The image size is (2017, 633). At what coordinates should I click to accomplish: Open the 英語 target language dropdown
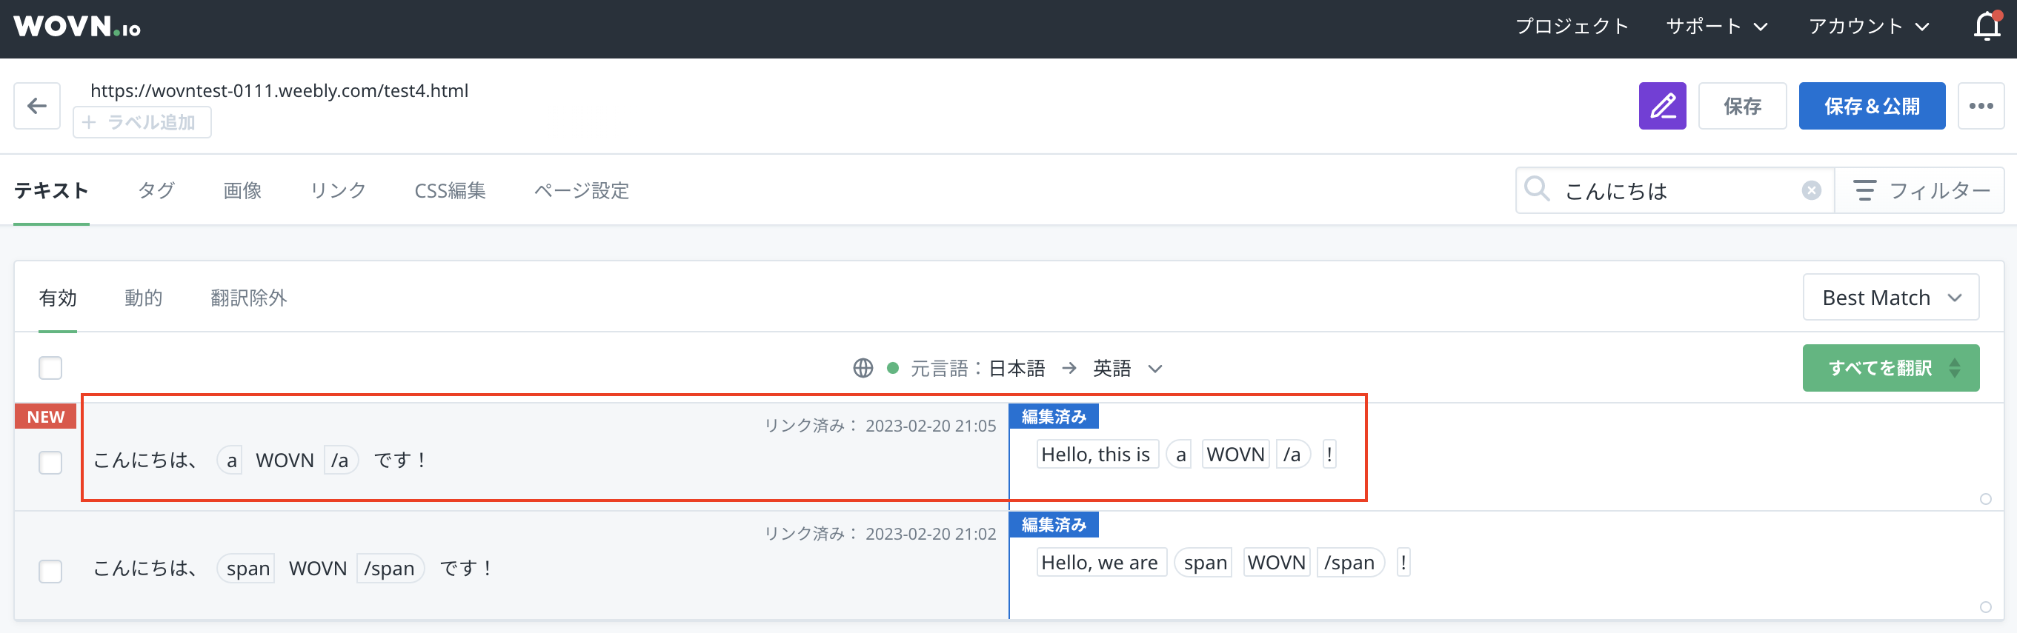[1128, 368]
